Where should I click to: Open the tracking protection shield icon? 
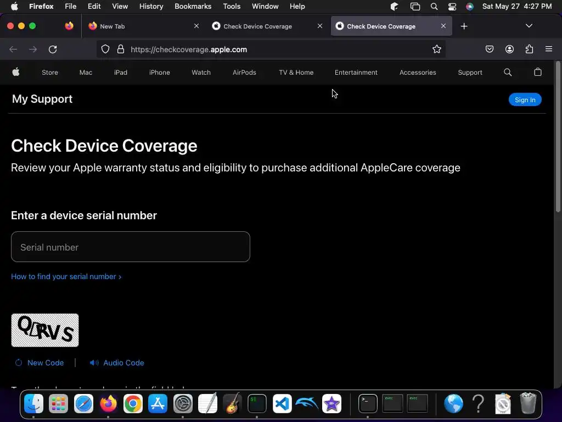pos(105,49)
